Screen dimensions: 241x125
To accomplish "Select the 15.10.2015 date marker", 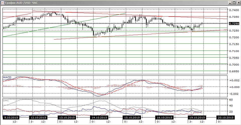I will click(132, 117).
